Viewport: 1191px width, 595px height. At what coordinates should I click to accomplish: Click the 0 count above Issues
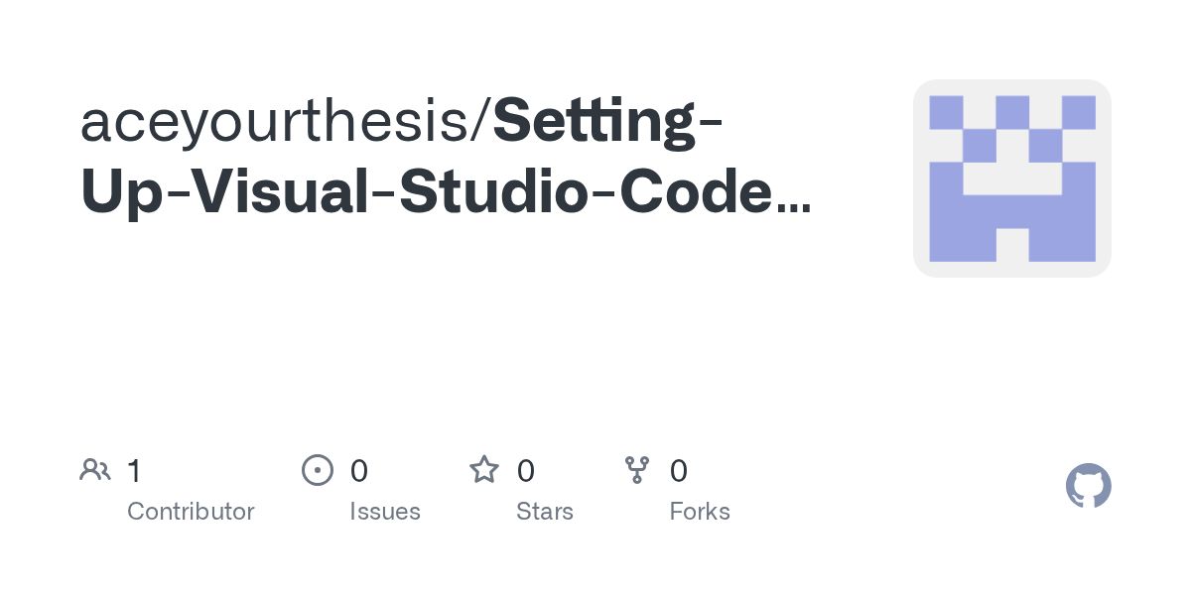(x=358, y=470)
